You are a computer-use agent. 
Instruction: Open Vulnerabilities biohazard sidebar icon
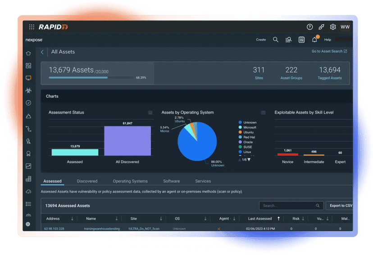coord(28,90)
